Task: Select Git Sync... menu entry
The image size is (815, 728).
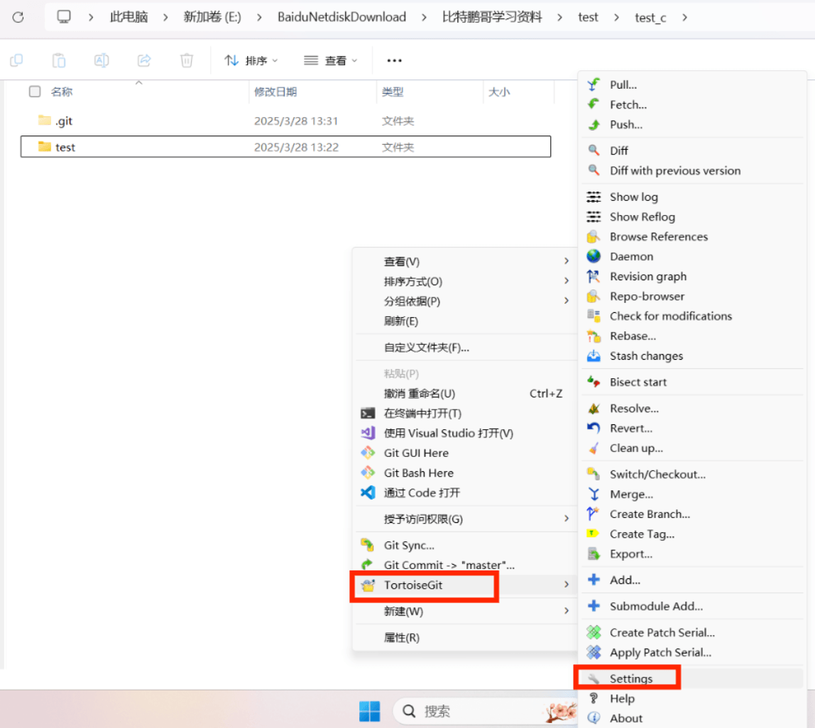Action: click(x=465, y=545)
